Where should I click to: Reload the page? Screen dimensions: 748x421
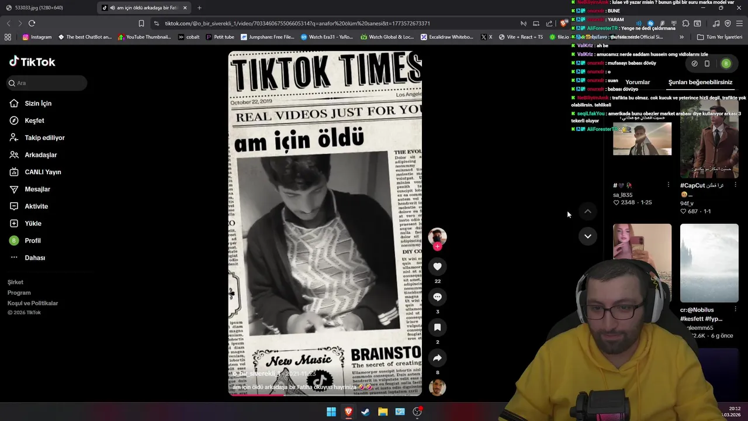pos(32,23)
